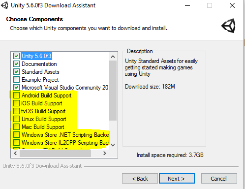Click the 'Download size: 182M' text
This screenshot has width=245, height=189.
pos(150,87)
